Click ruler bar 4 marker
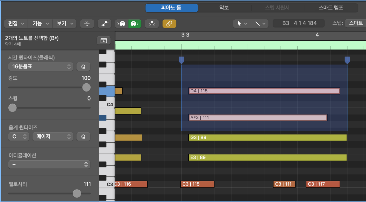 click(x=317, y=35)
